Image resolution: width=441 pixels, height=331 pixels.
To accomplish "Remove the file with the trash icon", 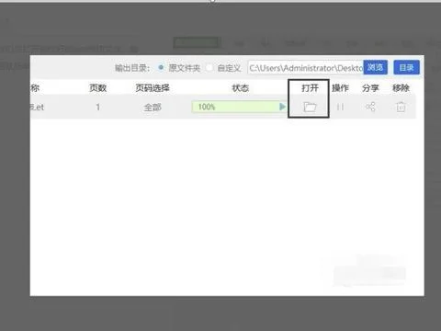I will tap(401, 107).
